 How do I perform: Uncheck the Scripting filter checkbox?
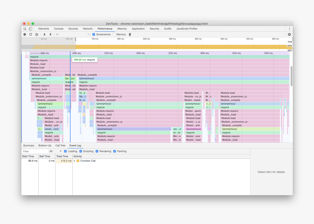(x=81, y=151)
